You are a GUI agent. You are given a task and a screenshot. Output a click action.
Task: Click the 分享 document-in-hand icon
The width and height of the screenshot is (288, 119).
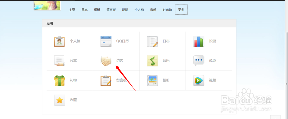pyautogui.click(x=59, y=61)
